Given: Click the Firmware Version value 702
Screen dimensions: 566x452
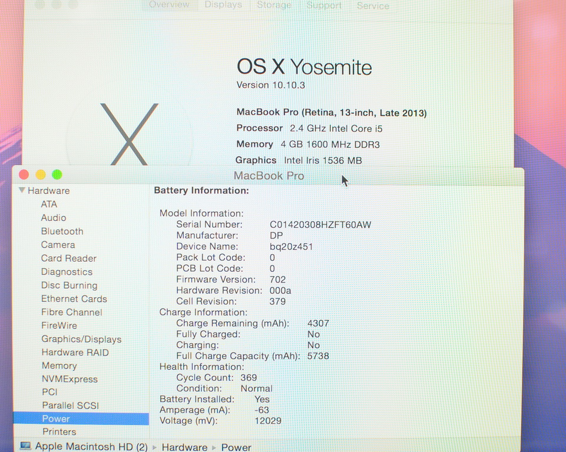Looking at the screenshot, I should [x=277, y=280].
